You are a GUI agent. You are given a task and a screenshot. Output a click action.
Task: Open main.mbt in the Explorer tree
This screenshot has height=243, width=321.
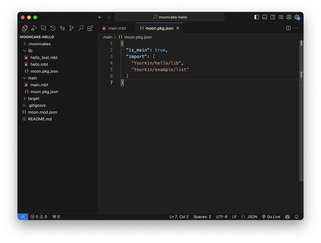[x=58, y=85]
